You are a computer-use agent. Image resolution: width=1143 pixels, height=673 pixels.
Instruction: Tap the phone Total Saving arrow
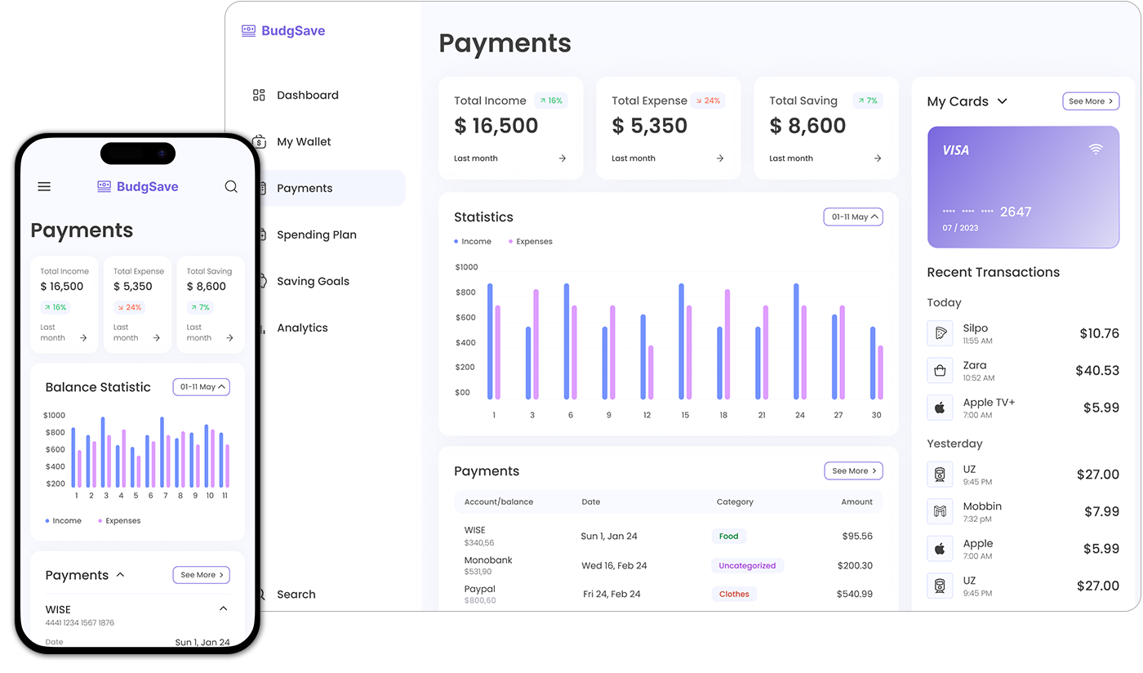(229, 338)
